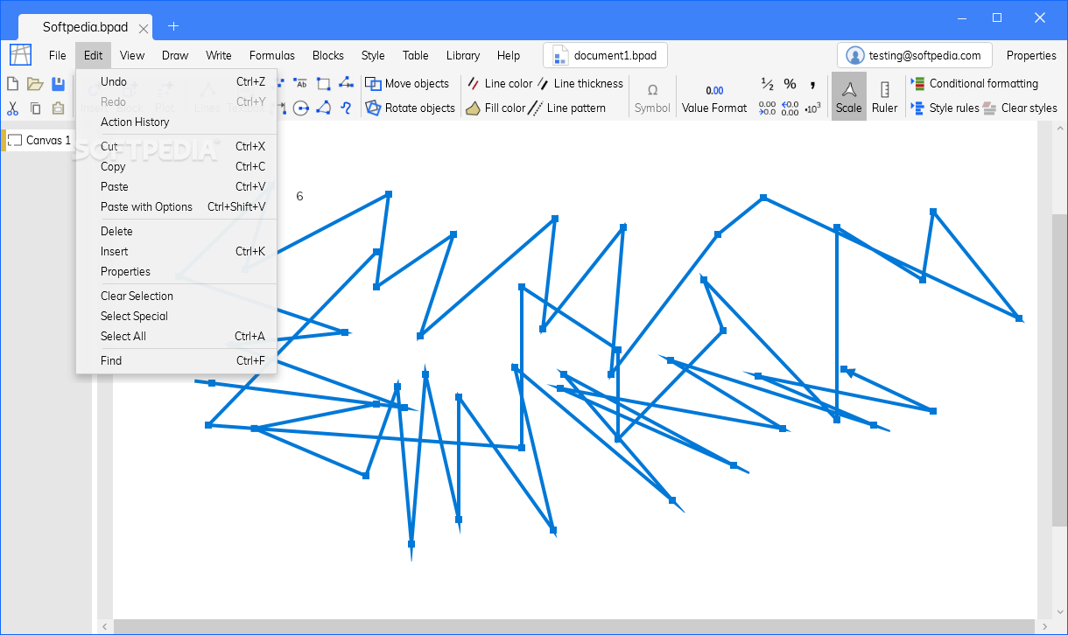Viewport: 1068px width, 635px height.
Task: Open the Blocks menu
Action: (x=328, y=55)
